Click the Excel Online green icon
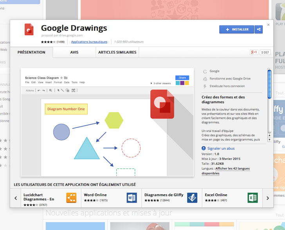Viewport: 285px width, 230px height. (x=253, y=198)
